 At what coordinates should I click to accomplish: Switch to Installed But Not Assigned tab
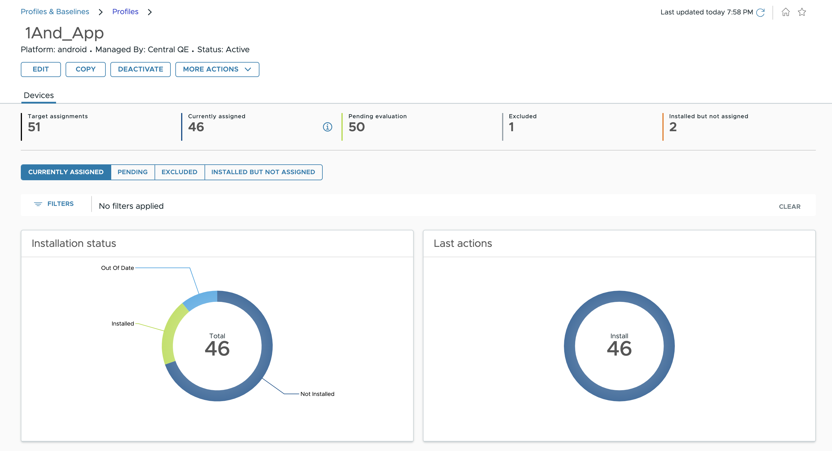(263, 172)
